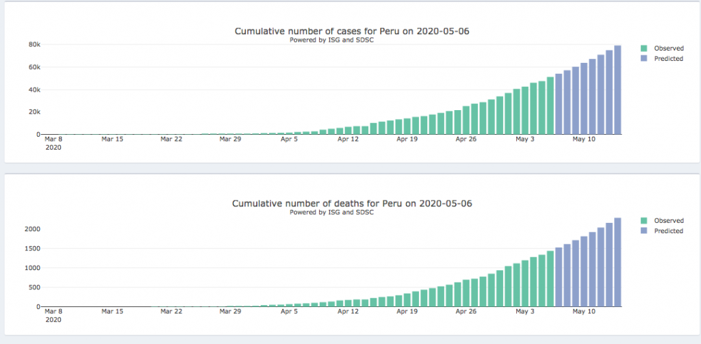
Task: Select the first blue predicted bar in cases chart
Action: (559, 104)
